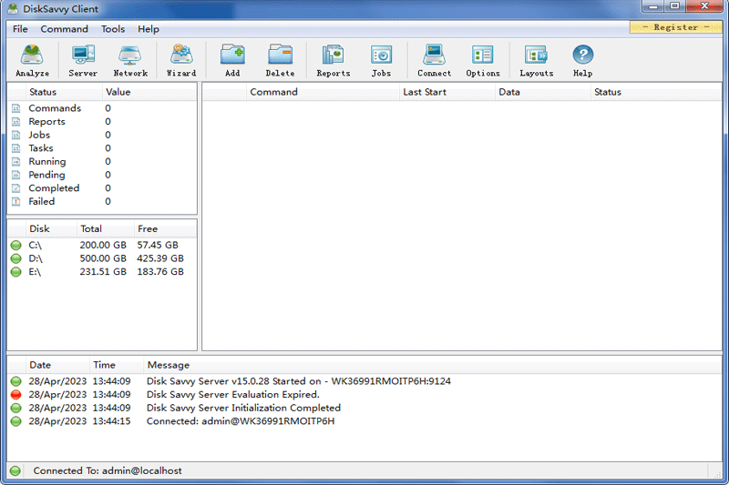Open the Tools menu
This screenshot has height=485, width=729.
click(x=113, y=29)
